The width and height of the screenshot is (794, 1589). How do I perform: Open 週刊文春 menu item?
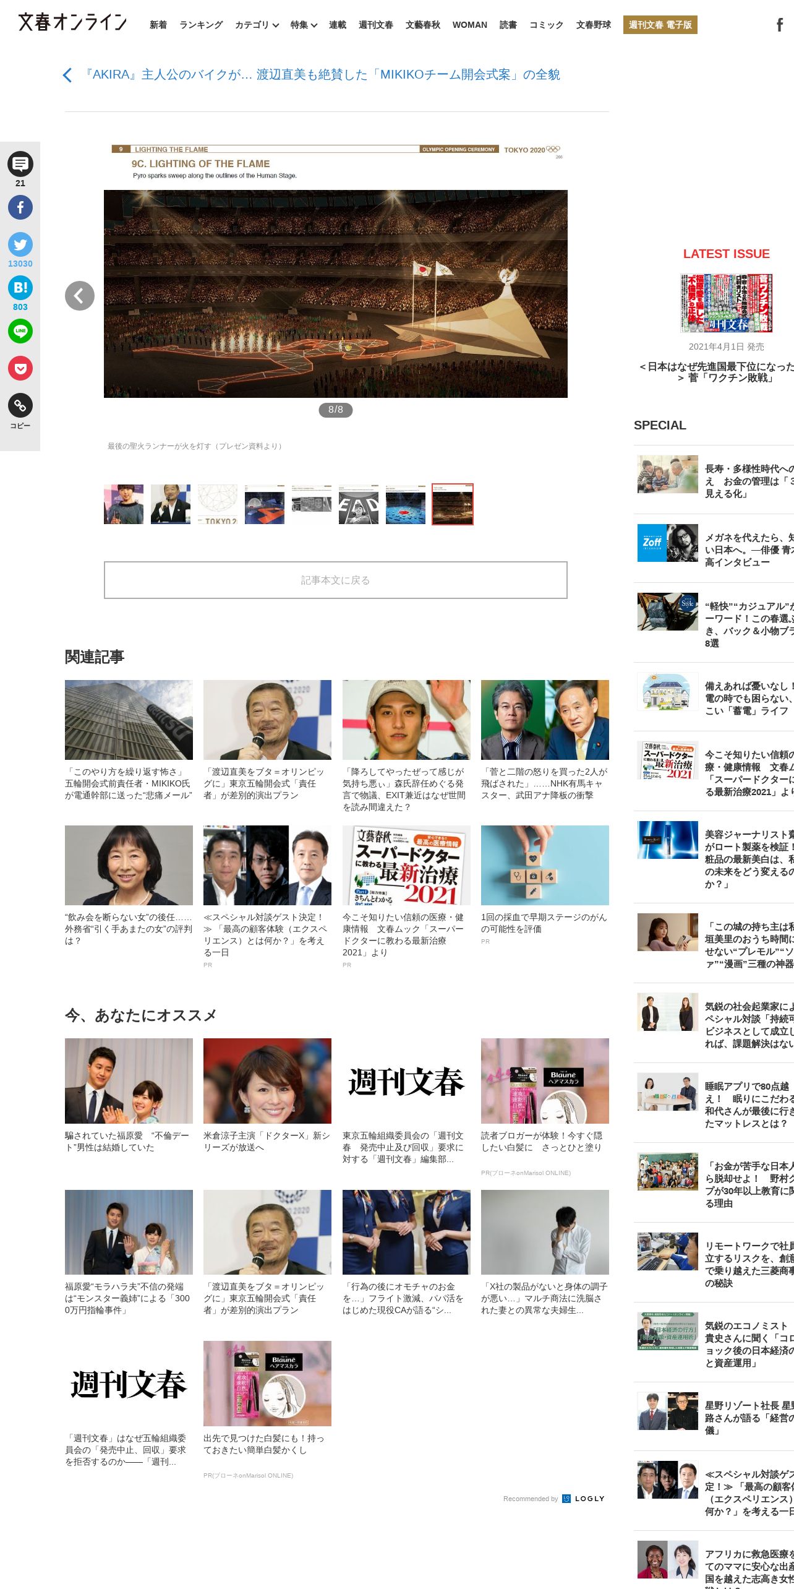click(376, 25)
